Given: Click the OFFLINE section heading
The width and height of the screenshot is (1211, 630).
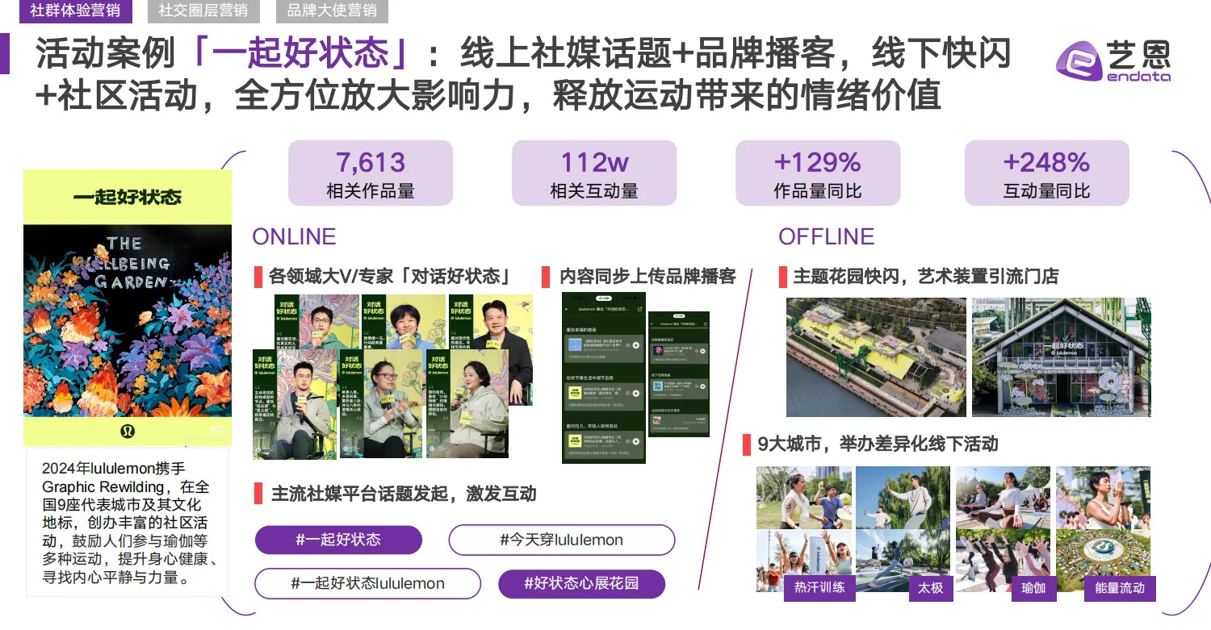Looking at the screenshot, I should pos(827,236).
